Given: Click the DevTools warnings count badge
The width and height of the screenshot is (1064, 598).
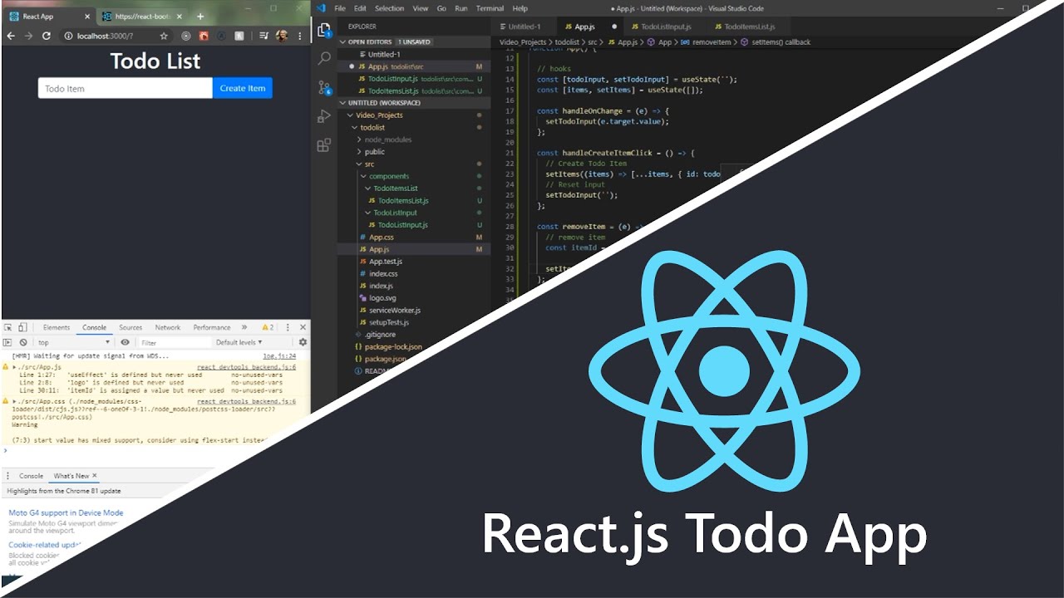Looking at the screenshot, I should tap(268, 328).
